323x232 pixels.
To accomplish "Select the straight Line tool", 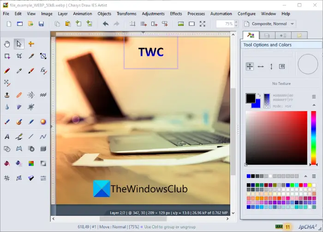I will 31,137.
